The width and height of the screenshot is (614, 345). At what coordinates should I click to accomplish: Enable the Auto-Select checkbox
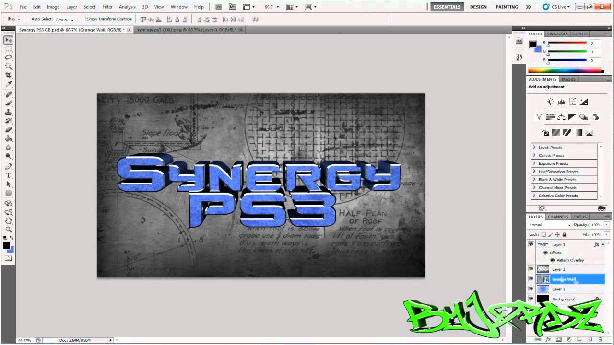tap(28, 19)
